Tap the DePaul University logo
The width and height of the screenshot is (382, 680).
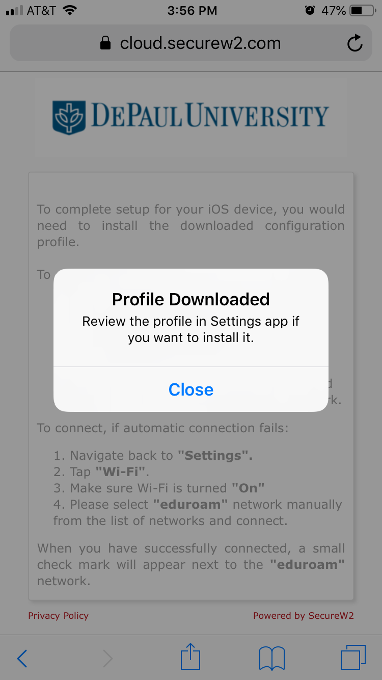pyautogui.click(x=191, y=116)
